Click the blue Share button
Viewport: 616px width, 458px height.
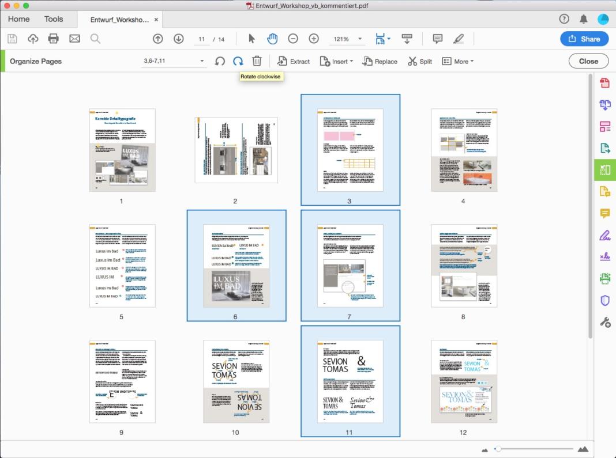point(584,39)
